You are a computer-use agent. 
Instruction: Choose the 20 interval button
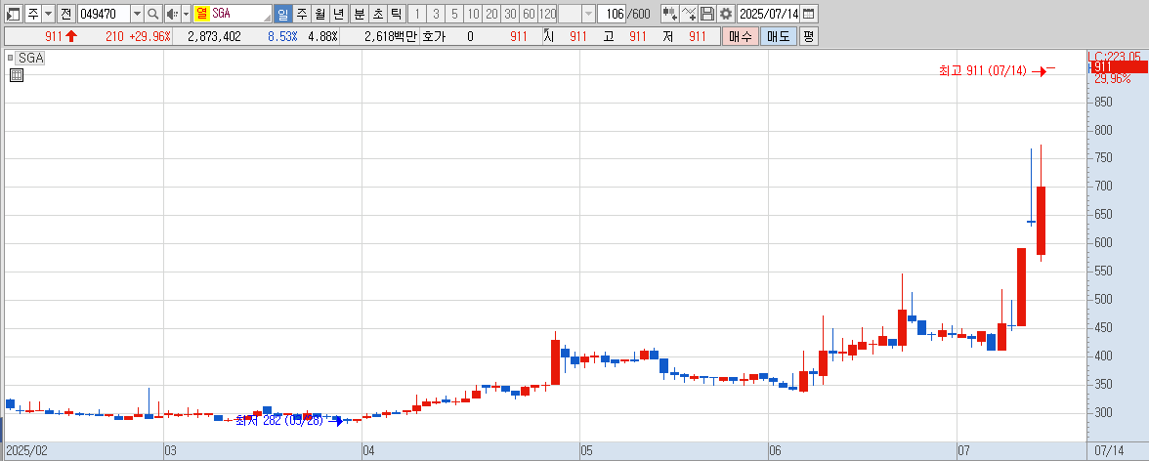pyautogui.click(x=491, y=14)
